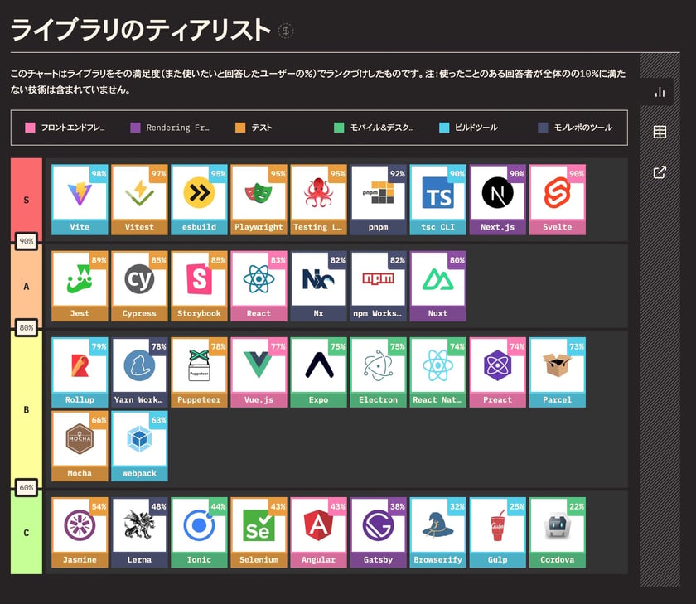The image size is (696, 604).
Task: Open the Vite library card
Action: coord(80,200)
